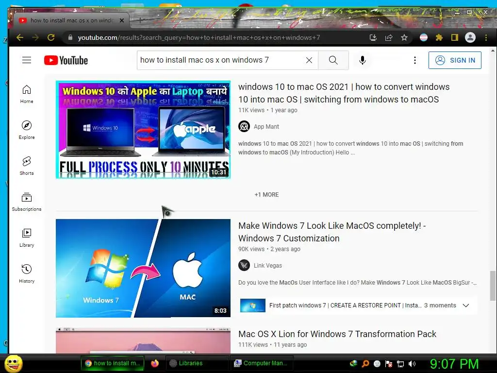Image resolution: width=497 pixels, height=373 pixels.
Task: Open Library in sidebar
Action: coord(27,238)
